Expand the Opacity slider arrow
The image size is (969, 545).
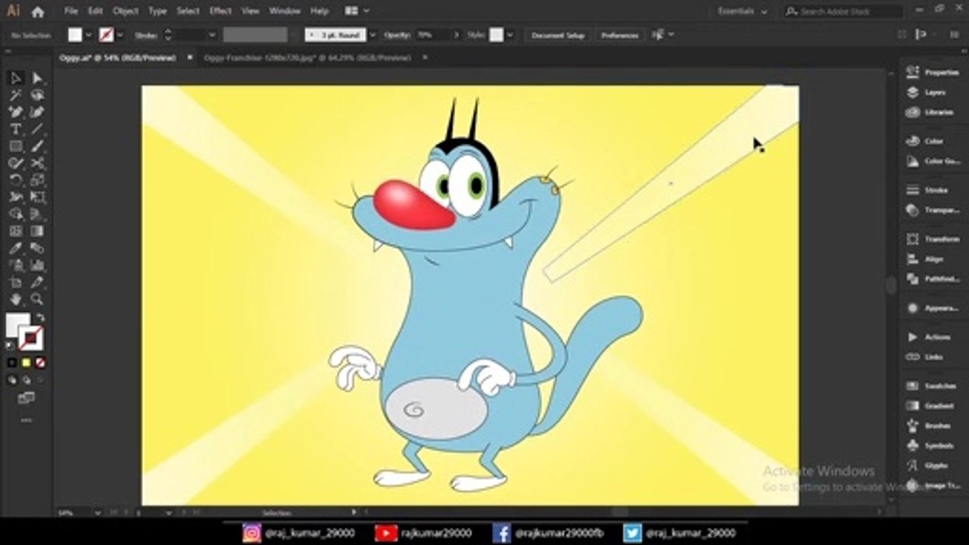tap(456, 35)
